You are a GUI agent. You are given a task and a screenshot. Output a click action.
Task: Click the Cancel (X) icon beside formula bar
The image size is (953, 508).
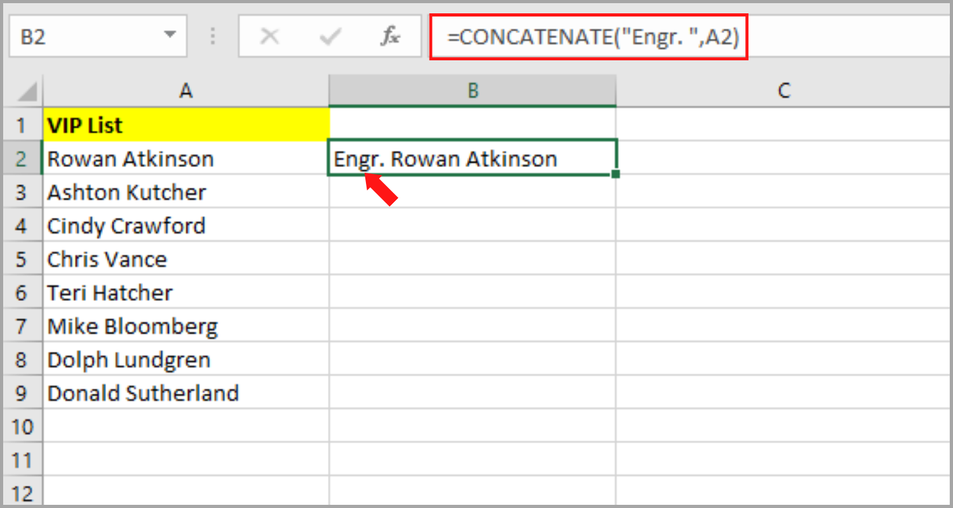coord(269,36)
